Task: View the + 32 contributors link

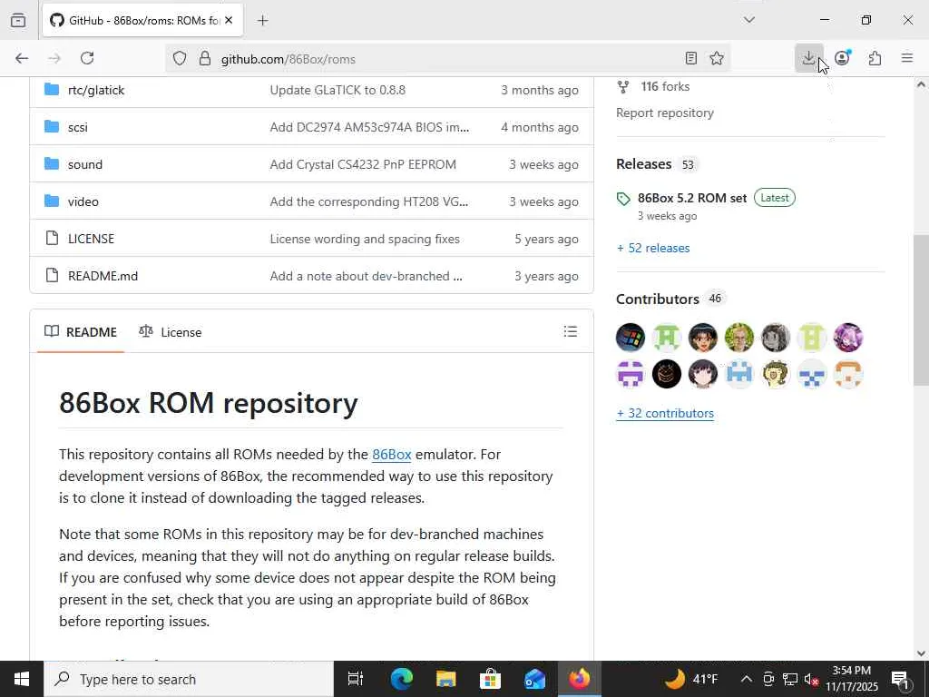Action: (x=665, y=413)
